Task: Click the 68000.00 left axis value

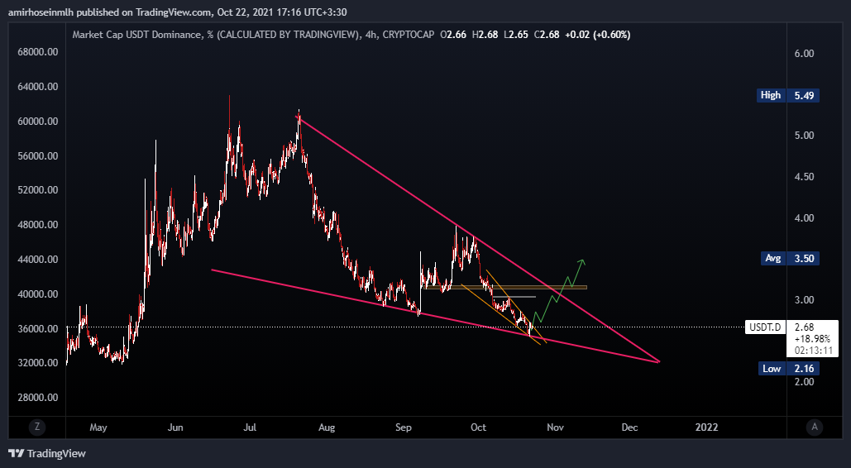Action: [x=37, y=53]
